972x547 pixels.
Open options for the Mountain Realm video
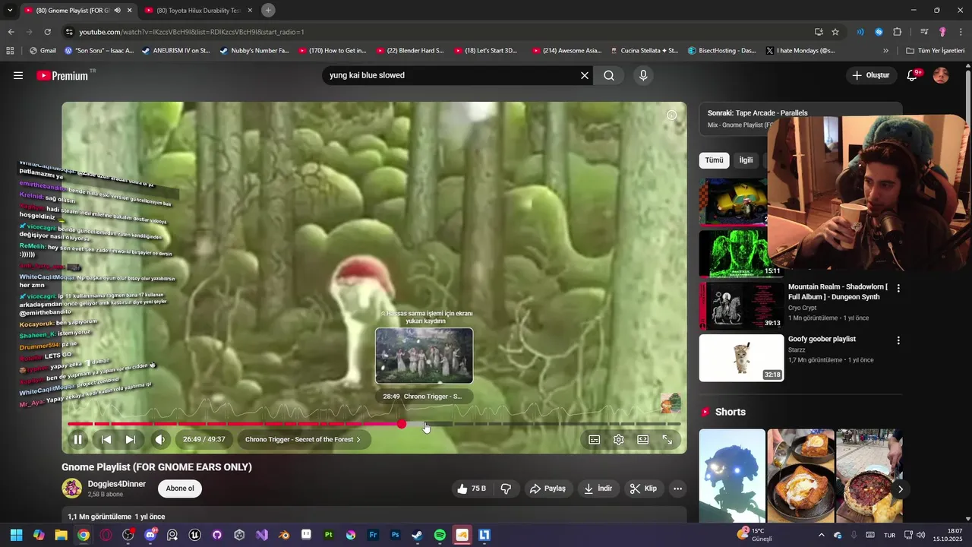[898, 289]
